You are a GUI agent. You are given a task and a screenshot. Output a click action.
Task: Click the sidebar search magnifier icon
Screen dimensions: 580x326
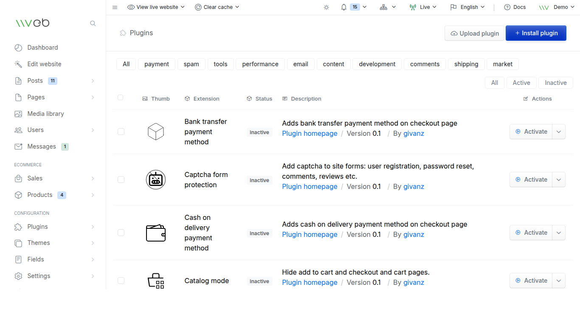click(x=93, y=23)
